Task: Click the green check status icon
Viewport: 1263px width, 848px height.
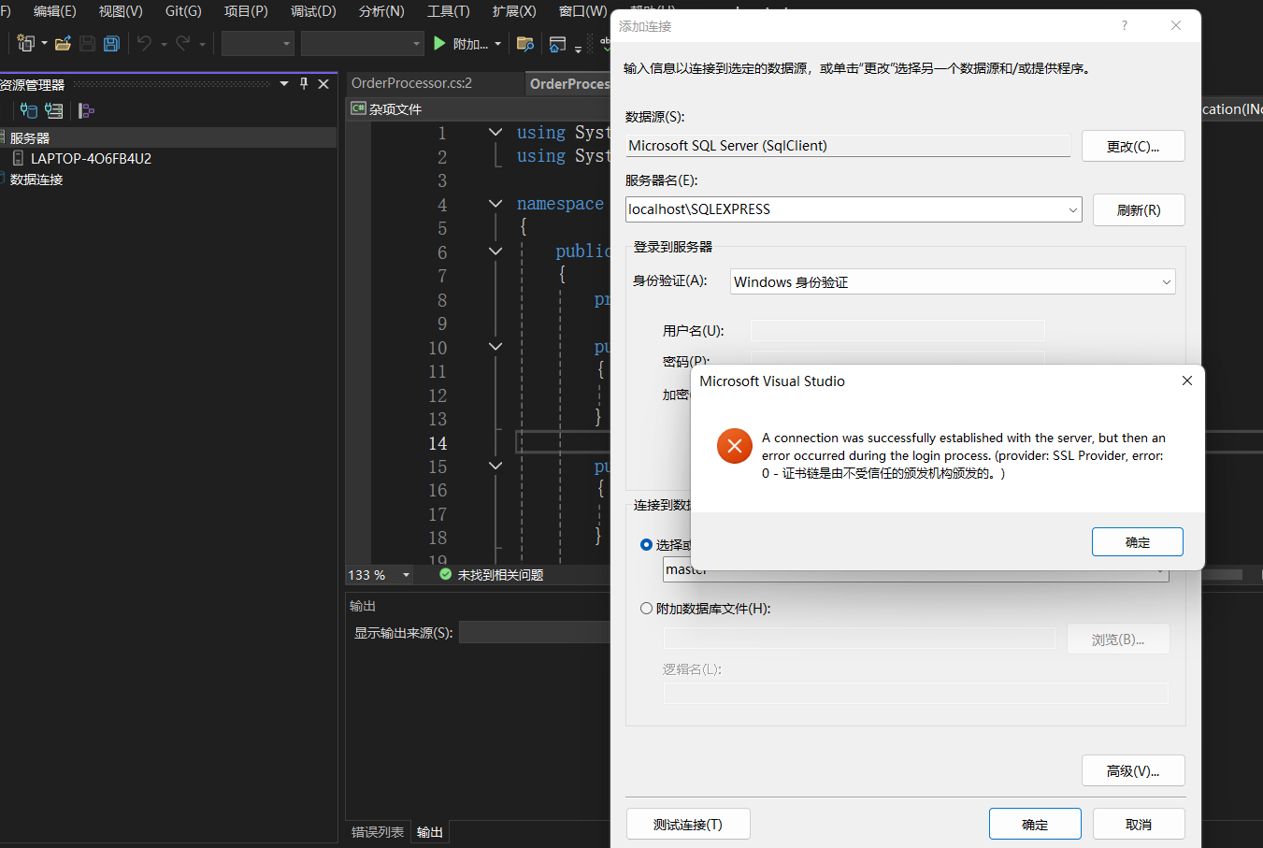Action: (446, 574)
